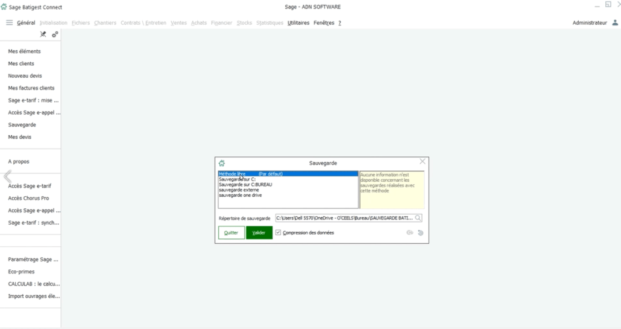Open the Ventes menu

(x=178, y=22)
